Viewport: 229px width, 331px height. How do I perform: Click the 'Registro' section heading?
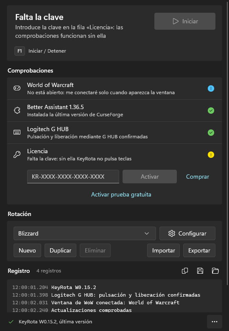(x=19, y=271)
